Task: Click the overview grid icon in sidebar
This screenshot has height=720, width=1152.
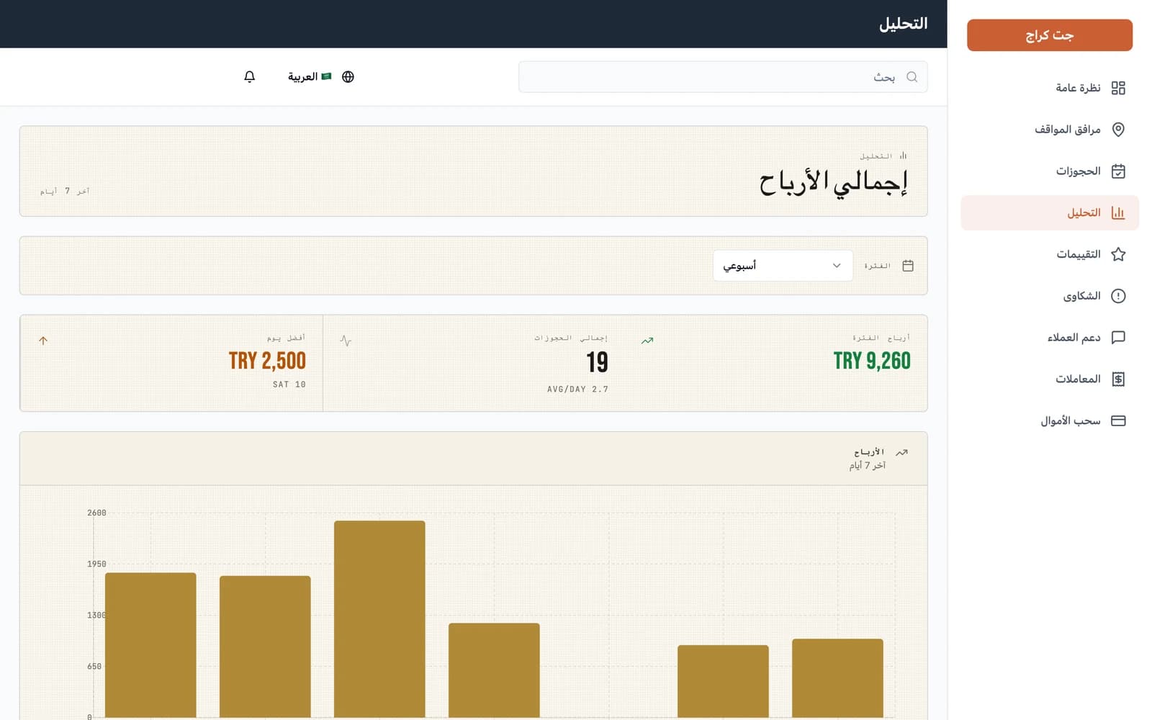Action: (x=1118, y=88)
